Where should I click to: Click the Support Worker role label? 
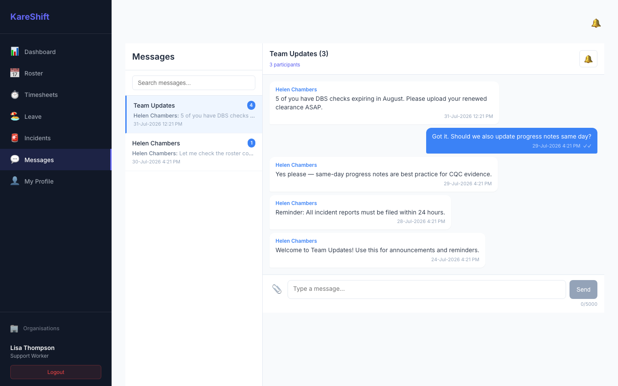tap(29, 356)
